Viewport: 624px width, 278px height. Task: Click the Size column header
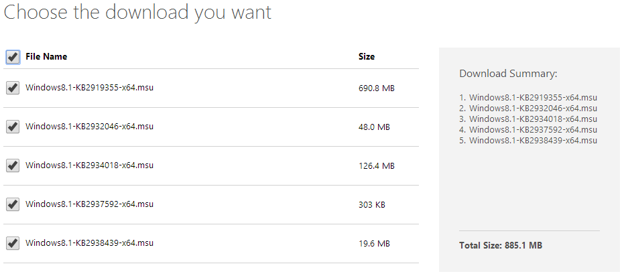tap(367, 57)
